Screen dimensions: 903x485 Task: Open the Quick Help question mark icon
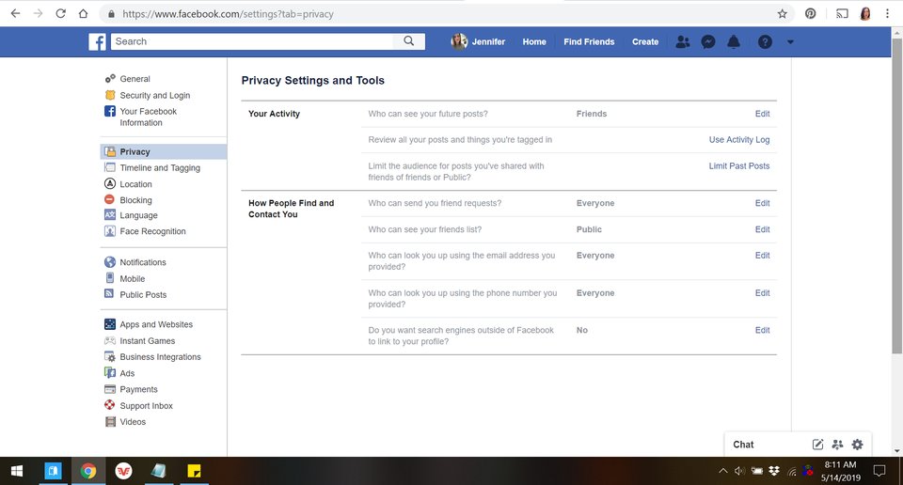pyautogui.click(x=765, y=41)
